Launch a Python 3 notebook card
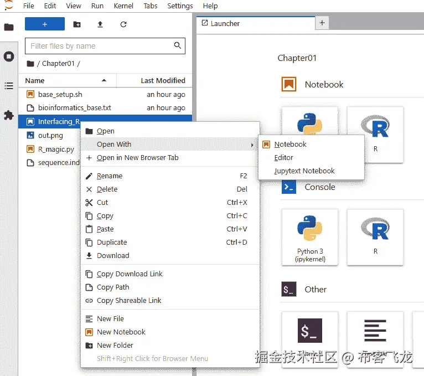Image resolution: width=424 pixels, height=376 pixels. 309,121
